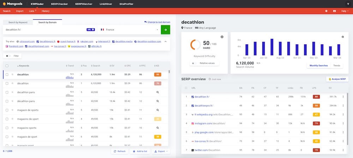Open the Help dropdown menu
This screenshot has height=158, width=353.
(345, 11)
